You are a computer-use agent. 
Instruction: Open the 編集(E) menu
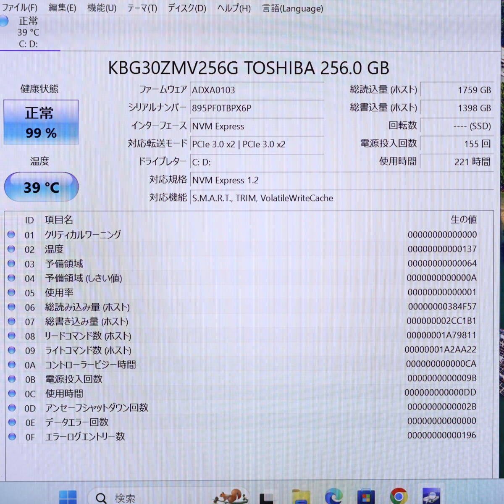(62, 8)
